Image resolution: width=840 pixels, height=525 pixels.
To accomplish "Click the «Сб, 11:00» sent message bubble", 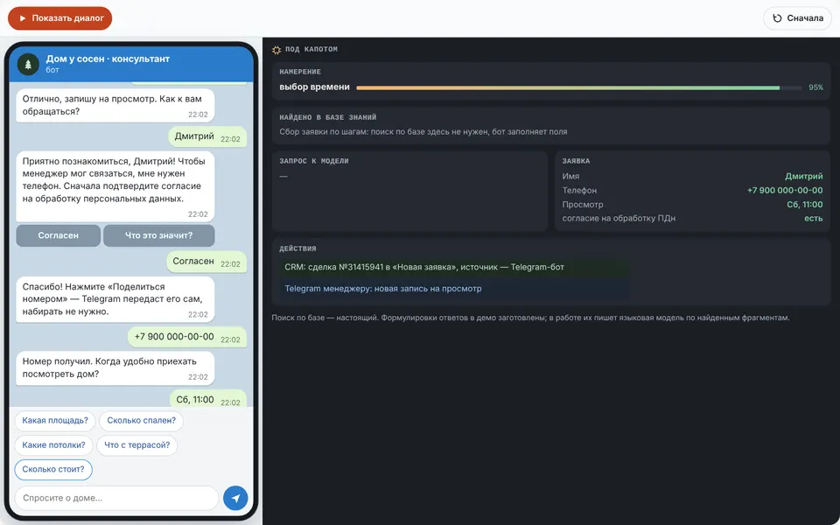I will [x=208, y=400].
